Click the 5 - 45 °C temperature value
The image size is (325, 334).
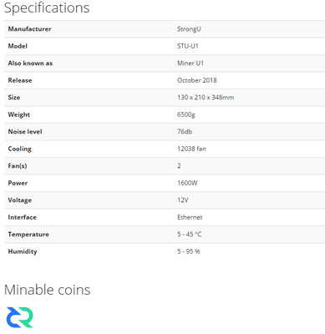tap(189, 235)
